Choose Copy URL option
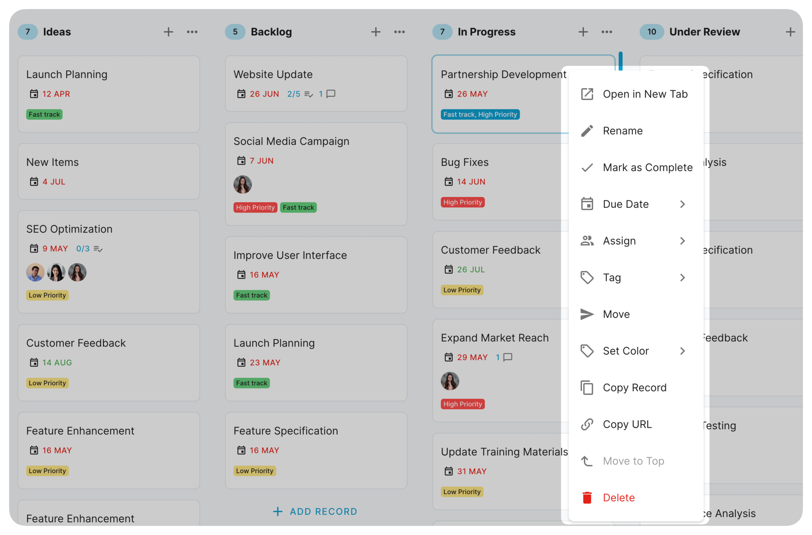 [636, 424]
